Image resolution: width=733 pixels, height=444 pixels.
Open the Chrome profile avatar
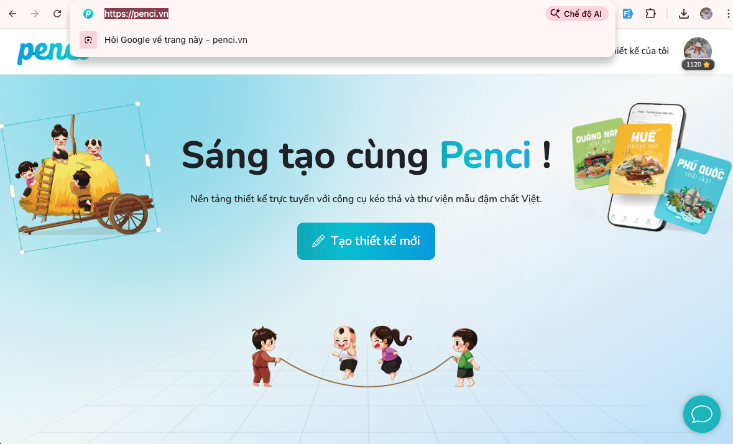706,14
